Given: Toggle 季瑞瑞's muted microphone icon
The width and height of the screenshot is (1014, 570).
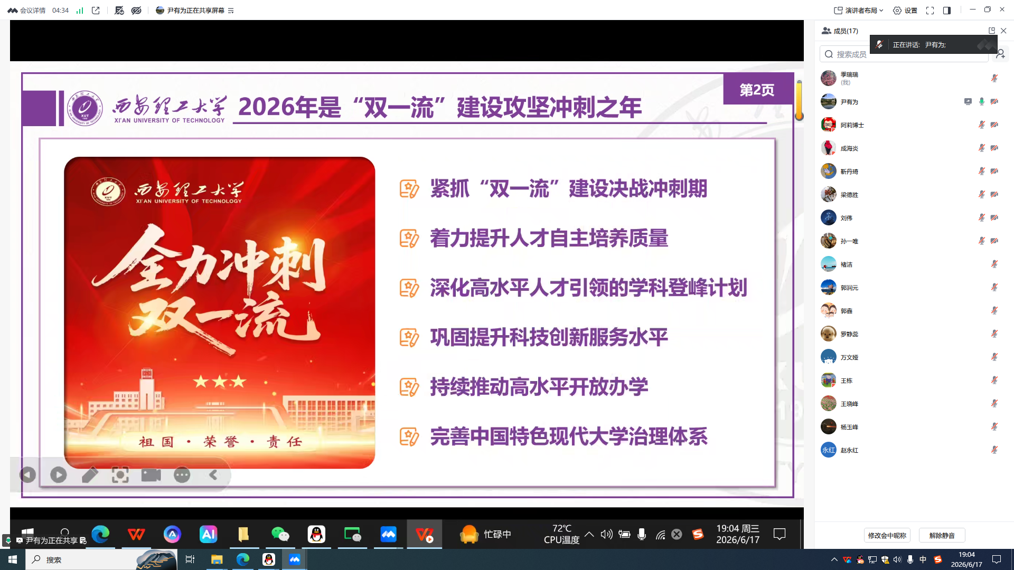Looking at the screenshot, I should (994, 78).
